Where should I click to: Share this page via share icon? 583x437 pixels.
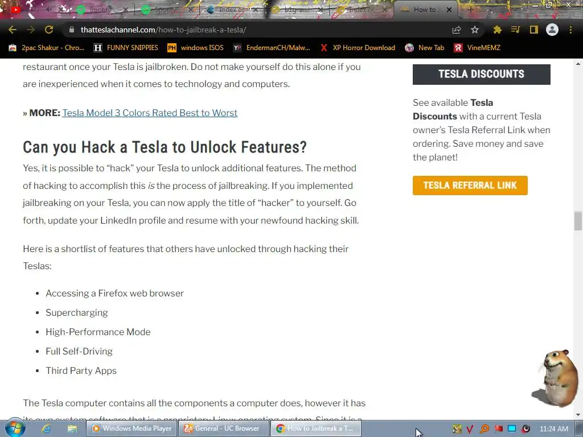[457, 30]
